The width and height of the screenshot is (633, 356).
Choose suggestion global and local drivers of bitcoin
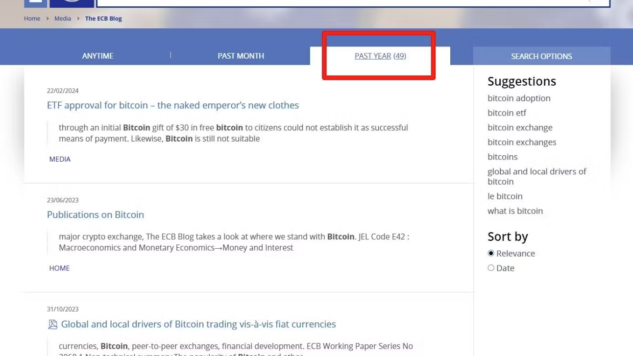pyautogui.click(x=537, y=176)
